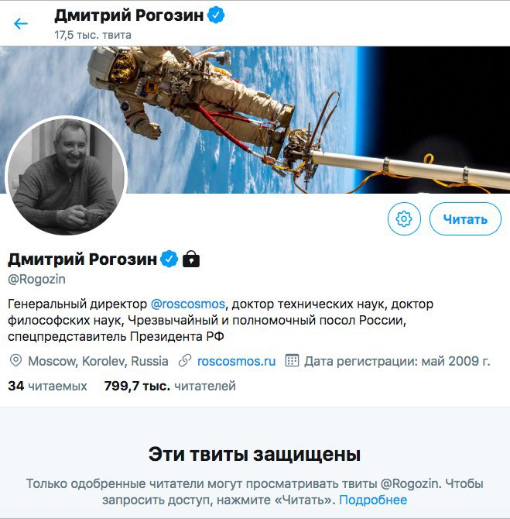Image resolution: width=510 pixels, height=519 pixels.
Task: Open the gear settings button
Action: click(x=404, y=218)
